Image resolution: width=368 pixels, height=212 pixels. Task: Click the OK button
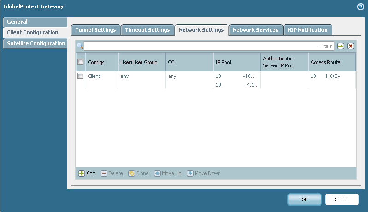pos(304,199)
